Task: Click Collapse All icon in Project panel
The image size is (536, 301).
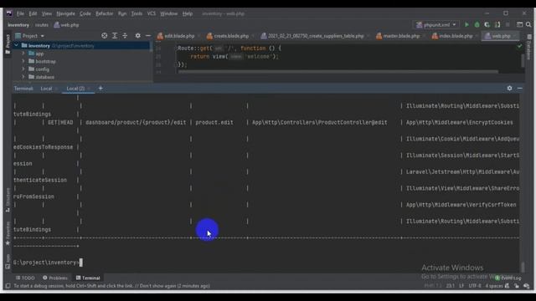Action: [125, 35]
